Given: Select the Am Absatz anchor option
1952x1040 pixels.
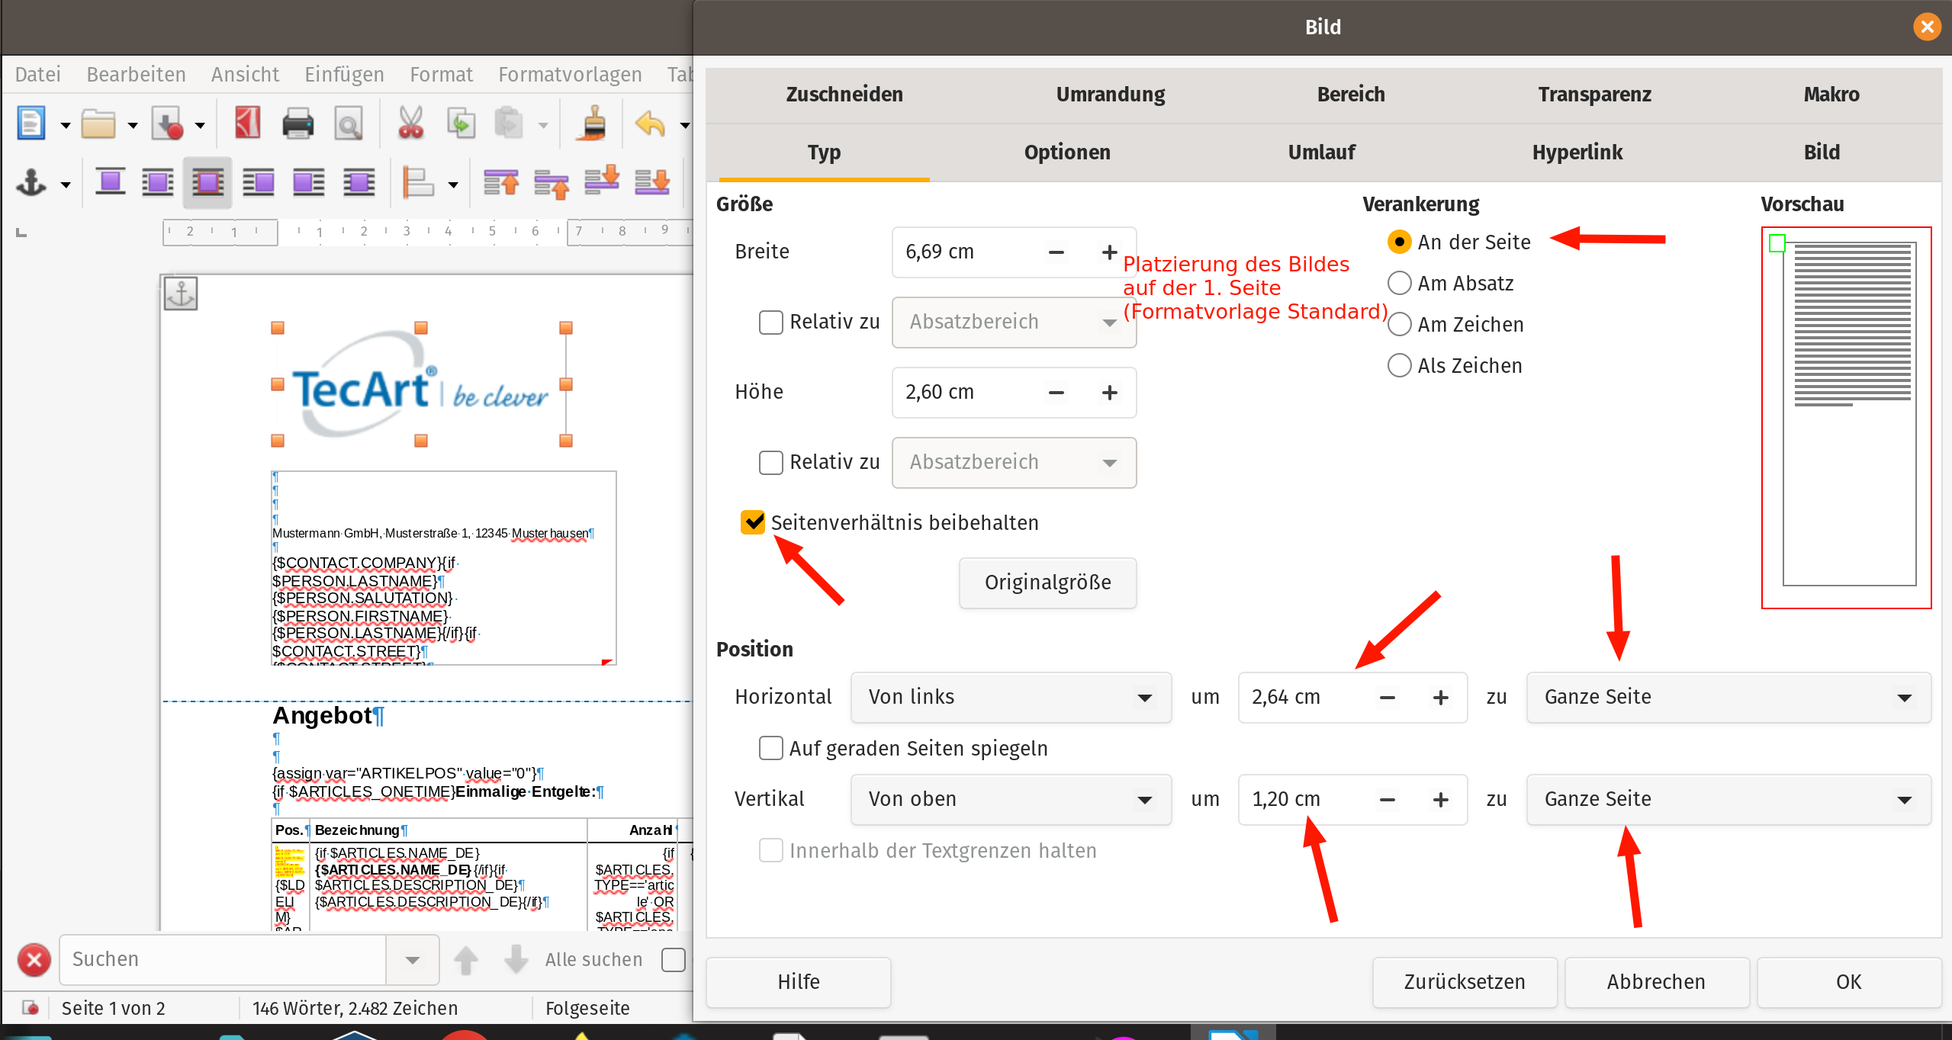Looking at the screenshot, I should tap(1400, 284).
